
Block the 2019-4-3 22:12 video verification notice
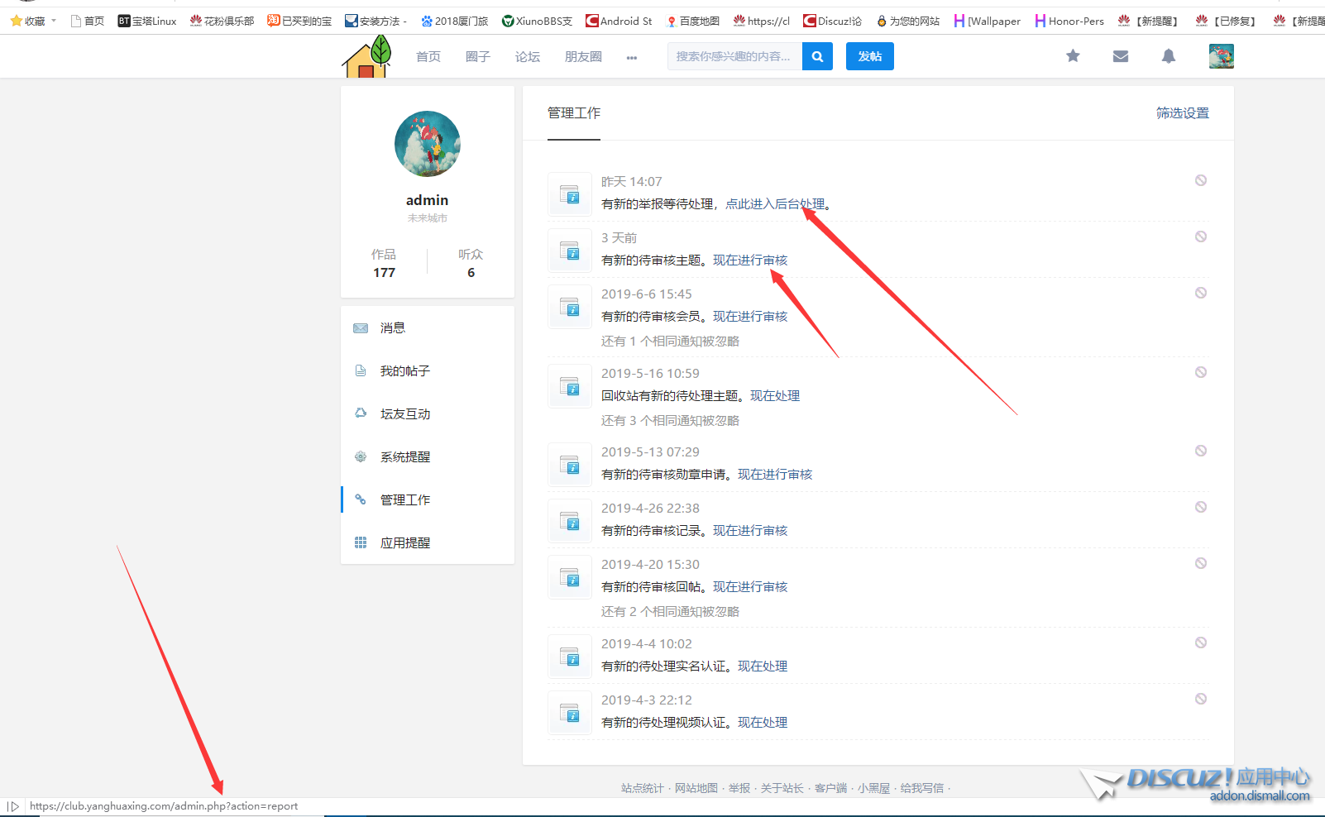[1200, 699]
